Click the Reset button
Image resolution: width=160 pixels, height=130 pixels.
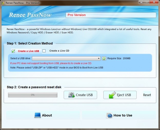147,95
